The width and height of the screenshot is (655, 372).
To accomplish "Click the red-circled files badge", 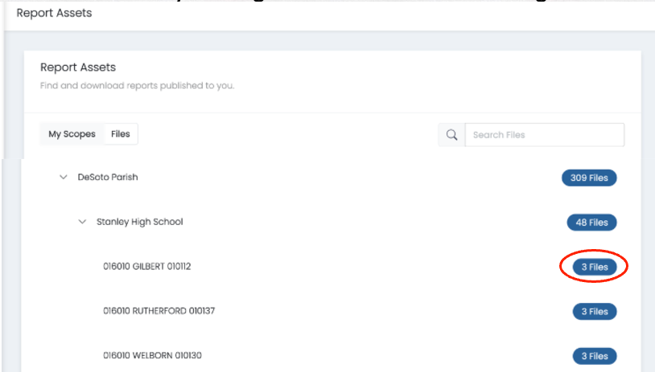I will 595,267.
